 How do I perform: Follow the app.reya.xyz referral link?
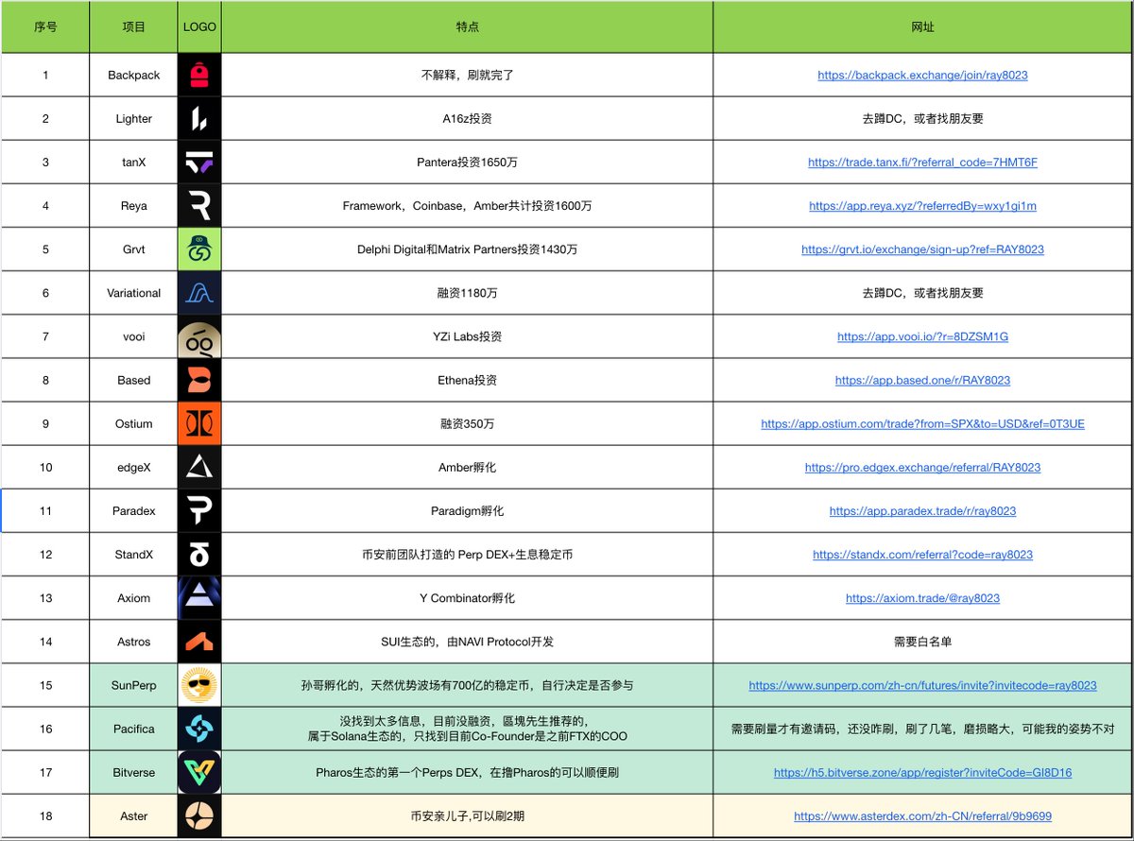922,206
